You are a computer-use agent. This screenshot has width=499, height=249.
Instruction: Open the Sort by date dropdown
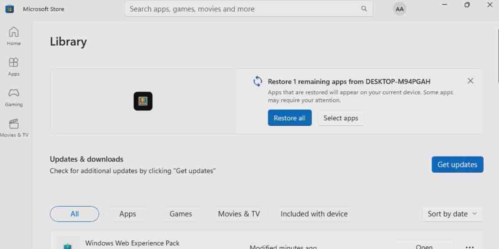click(x=452, y=214)
